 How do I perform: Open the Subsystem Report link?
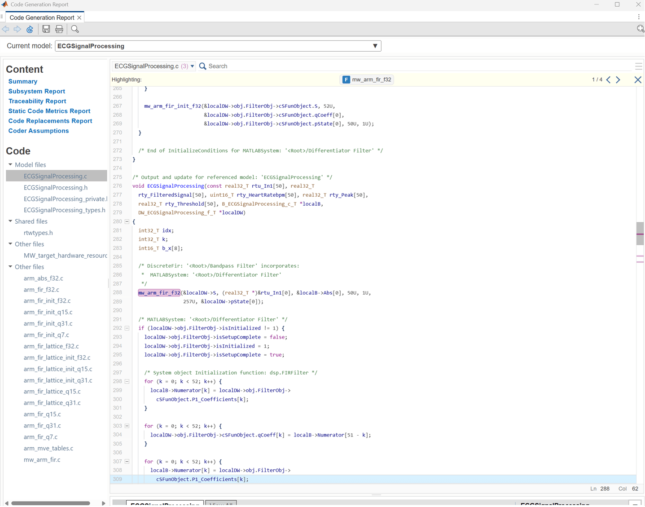click(37, 91)
